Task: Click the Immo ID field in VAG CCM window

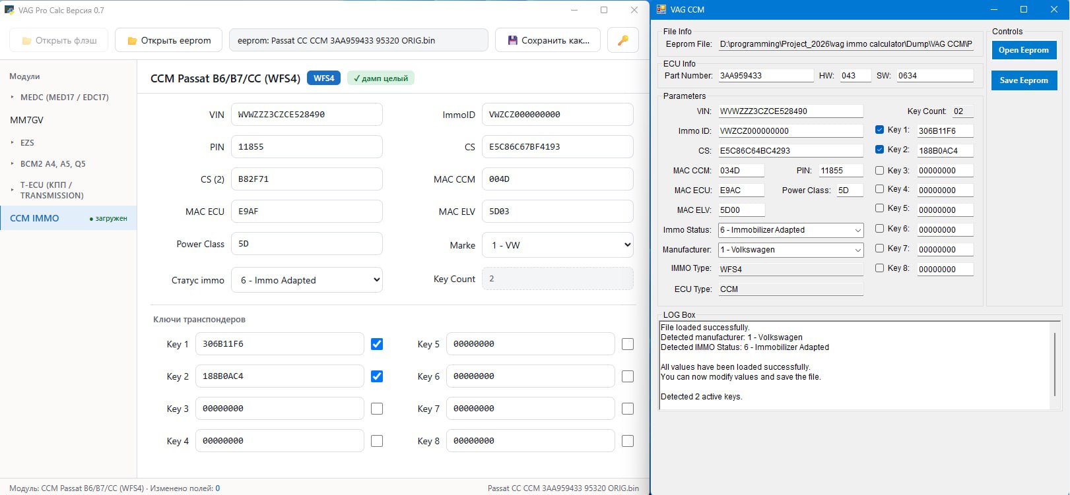Action: tap(791, 131)
